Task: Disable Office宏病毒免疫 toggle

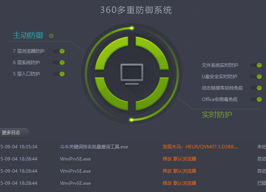Action: (x=256, y=99)
